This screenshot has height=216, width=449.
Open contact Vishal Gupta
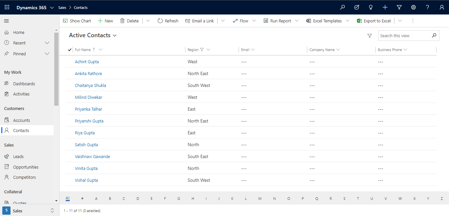[86, 180]
